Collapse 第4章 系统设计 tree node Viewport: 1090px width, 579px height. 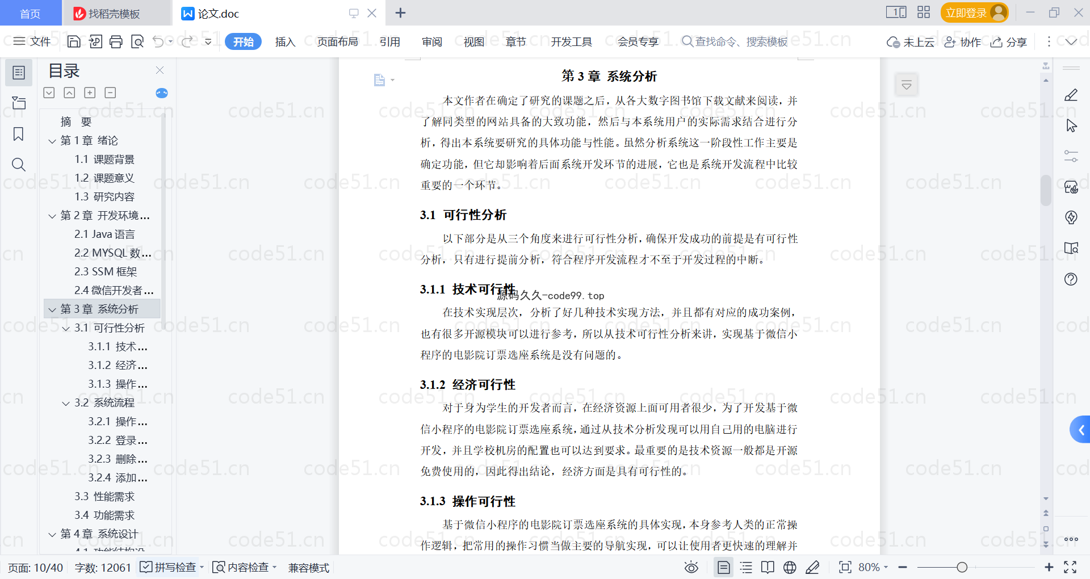[x=52, y=534]
